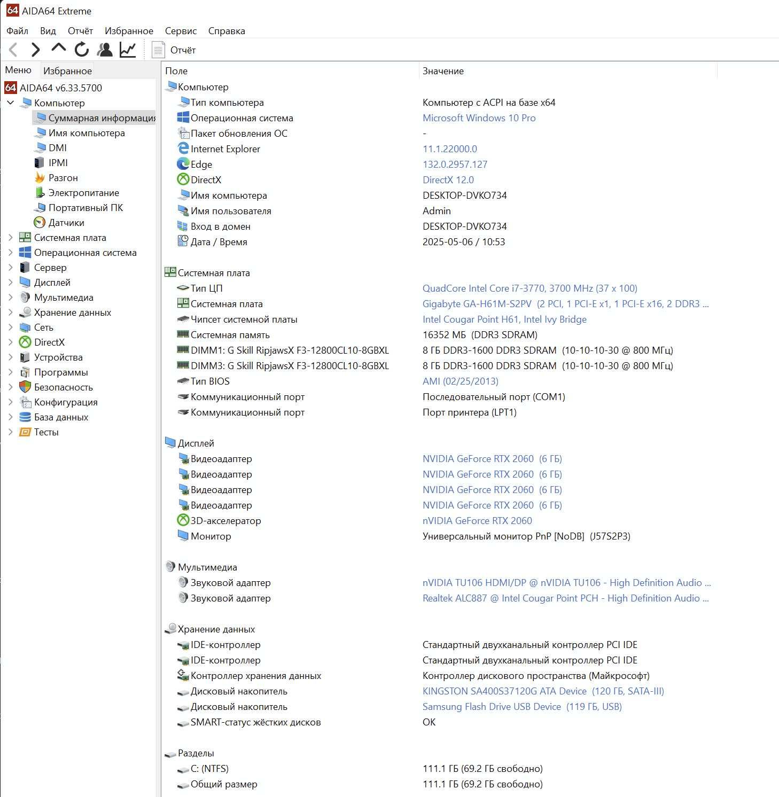Open the AMI (02/25/2013) BIOS link
779x797 pixels.
(460, 381)
